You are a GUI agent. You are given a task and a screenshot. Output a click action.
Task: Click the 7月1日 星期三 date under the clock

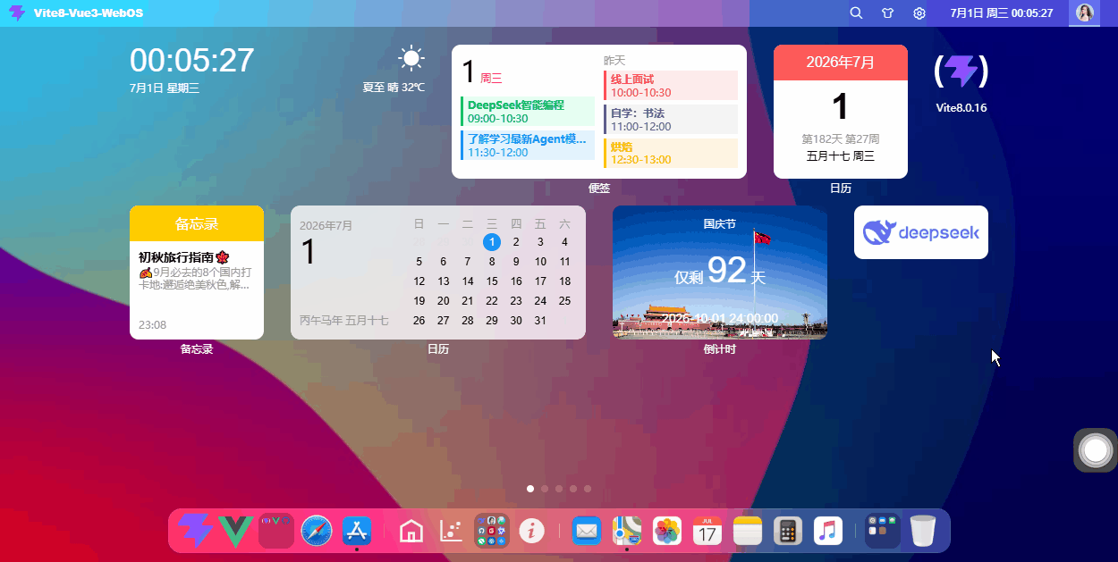[x=165, y=88]
